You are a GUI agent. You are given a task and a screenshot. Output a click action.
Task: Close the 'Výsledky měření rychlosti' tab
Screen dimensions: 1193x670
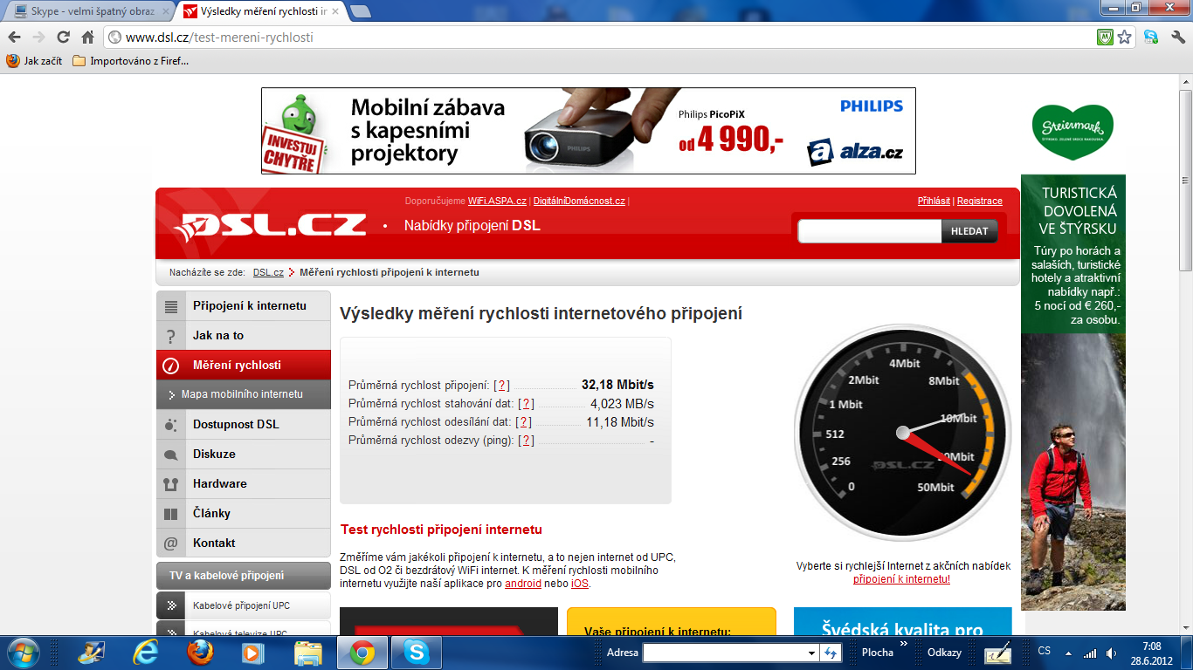click(337, 11)
